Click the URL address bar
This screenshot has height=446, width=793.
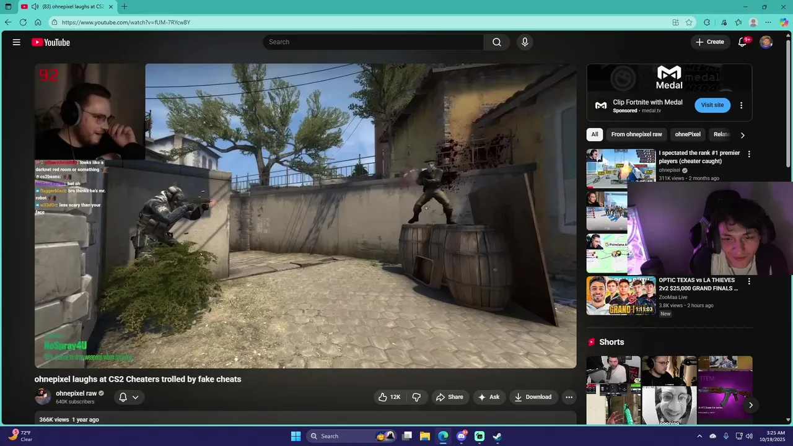pos(359,22)
